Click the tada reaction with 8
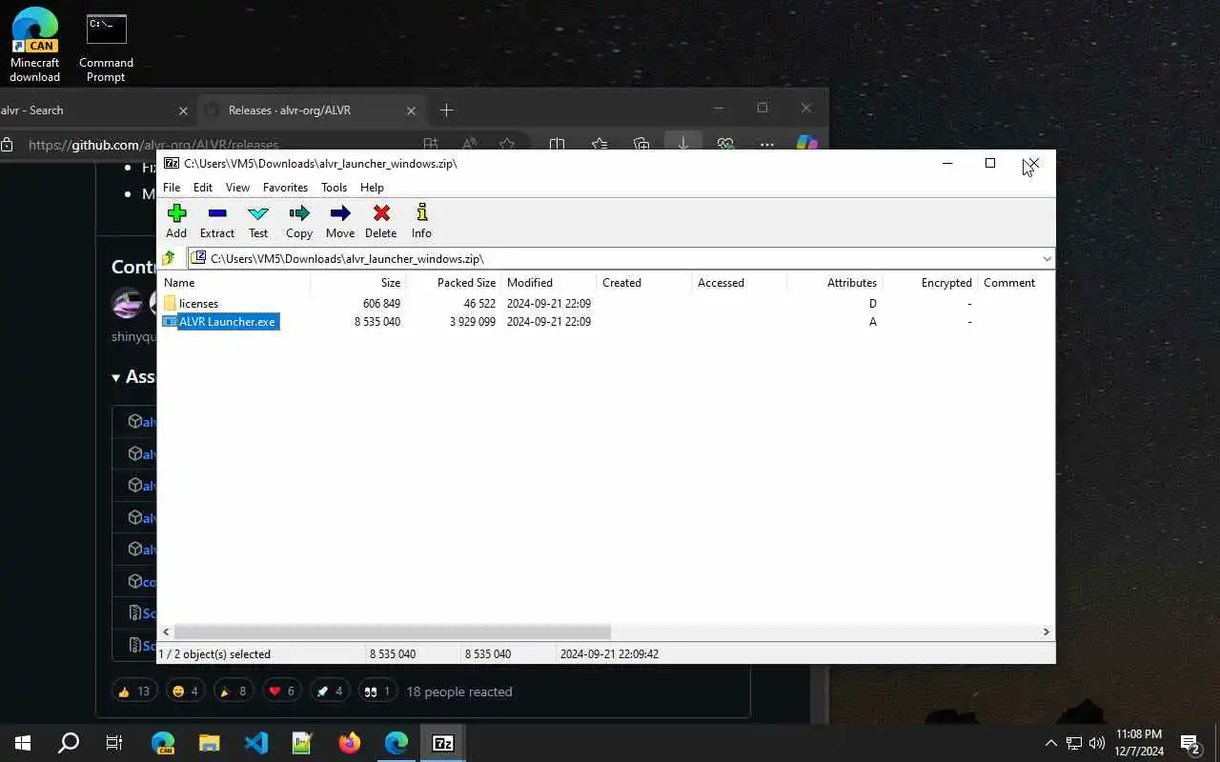The image size is (1220, 762). tap(234, 692)
